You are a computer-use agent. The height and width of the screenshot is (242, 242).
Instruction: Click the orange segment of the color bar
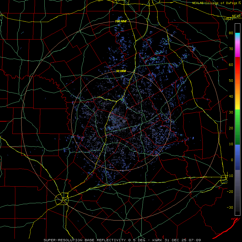click(237, 86)
